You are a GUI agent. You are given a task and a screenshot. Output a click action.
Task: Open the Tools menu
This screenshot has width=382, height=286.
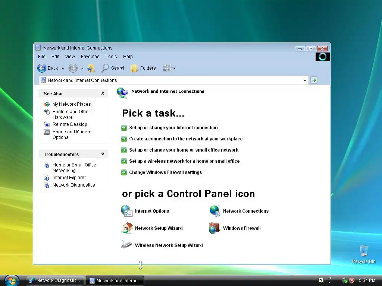pyautogui.click(x=111, y=57)
